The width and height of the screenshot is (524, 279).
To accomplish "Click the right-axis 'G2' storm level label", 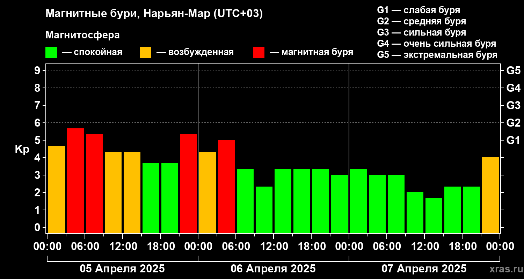I will click(513, 123).
